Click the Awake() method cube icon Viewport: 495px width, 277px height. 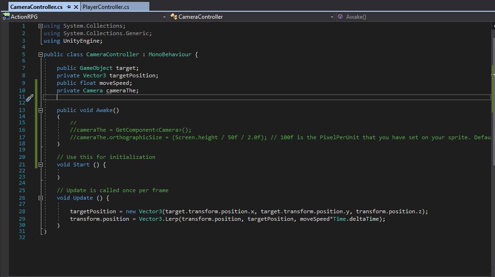click(340, 17)
